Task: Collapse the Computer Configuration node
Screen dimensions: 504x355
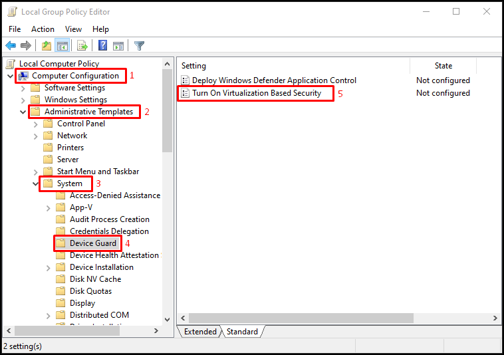Action: tap(10, 76)
